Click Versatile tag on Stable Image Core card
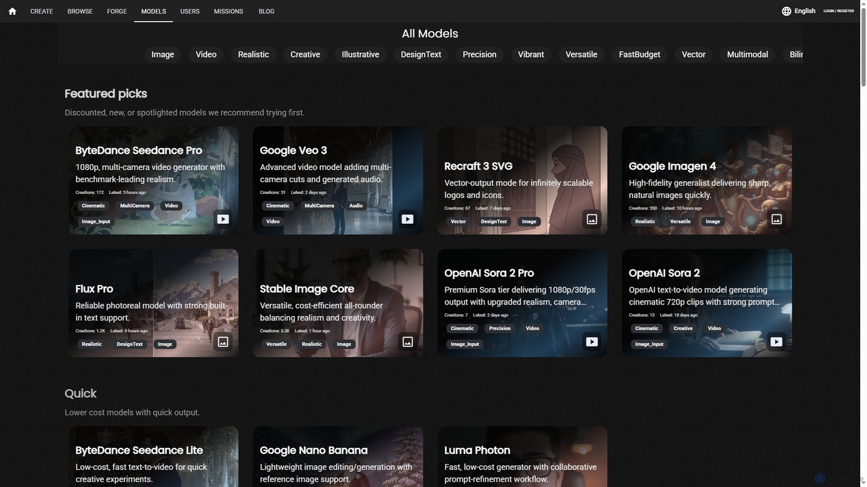This screenshot has width=867, height=487. coord(276,344)
